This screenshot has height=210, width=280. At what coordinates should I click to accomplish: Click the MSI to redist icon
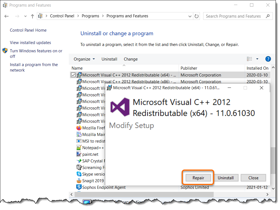tap(79, 141)
